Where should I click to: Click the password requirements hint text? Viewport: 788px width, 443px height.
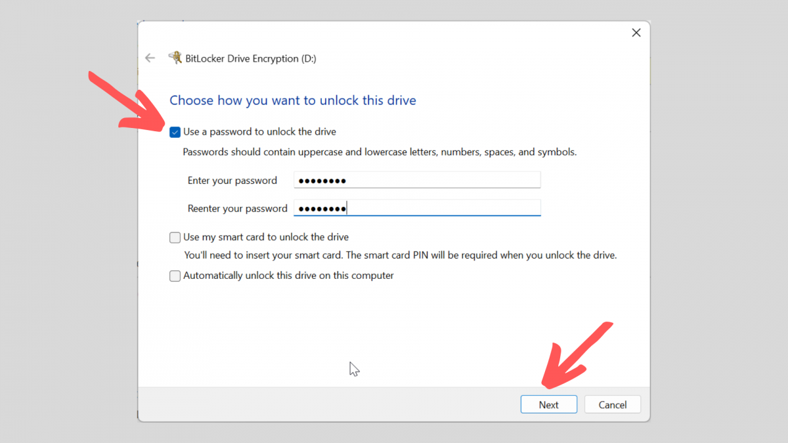pos(380,152)
